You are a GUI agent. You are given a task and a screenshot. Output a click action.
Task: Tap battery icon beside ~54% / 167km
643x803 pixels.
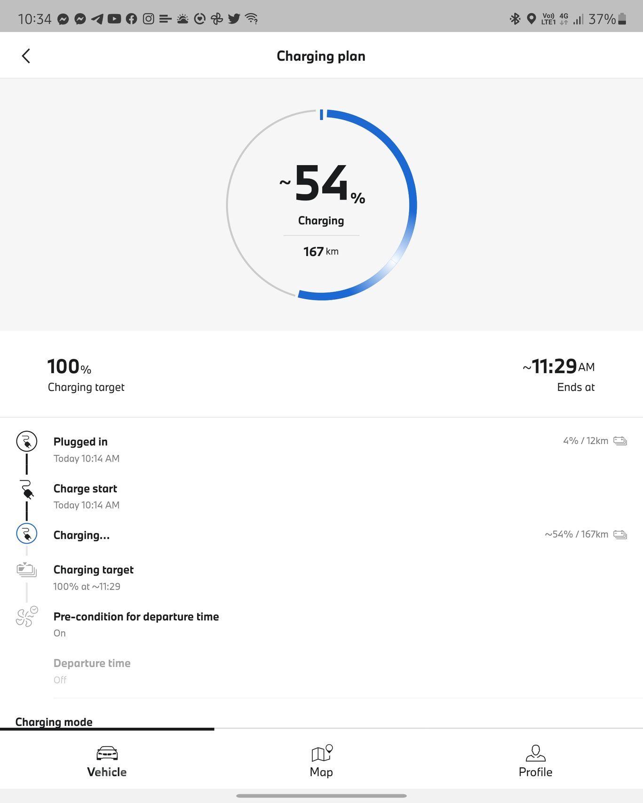coord(620,534)
